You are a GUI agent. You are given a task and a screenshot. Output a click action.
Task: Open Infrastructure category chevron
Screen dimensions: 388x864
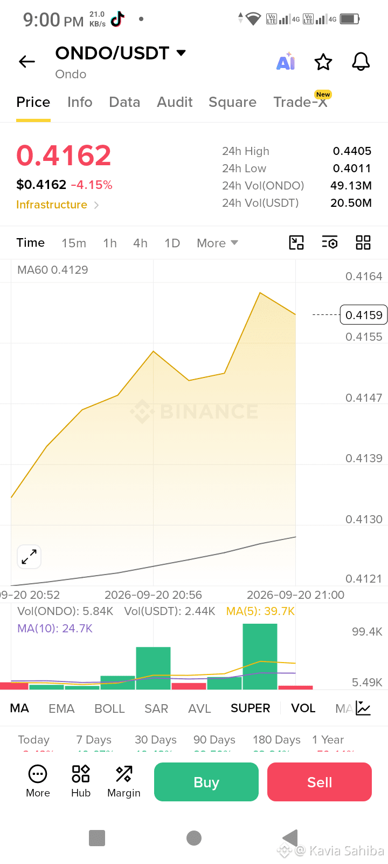coord(96,205)
